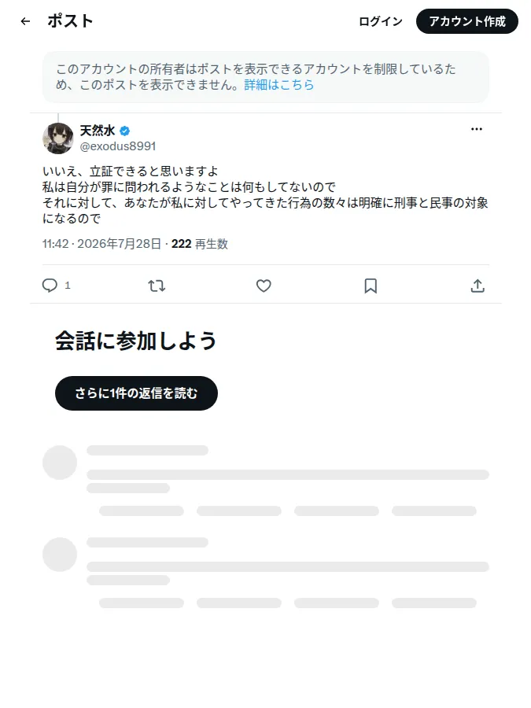The image size is (531, 708).
Task: Go back using the arrow beside ポスト
Action: click(25, 21)
